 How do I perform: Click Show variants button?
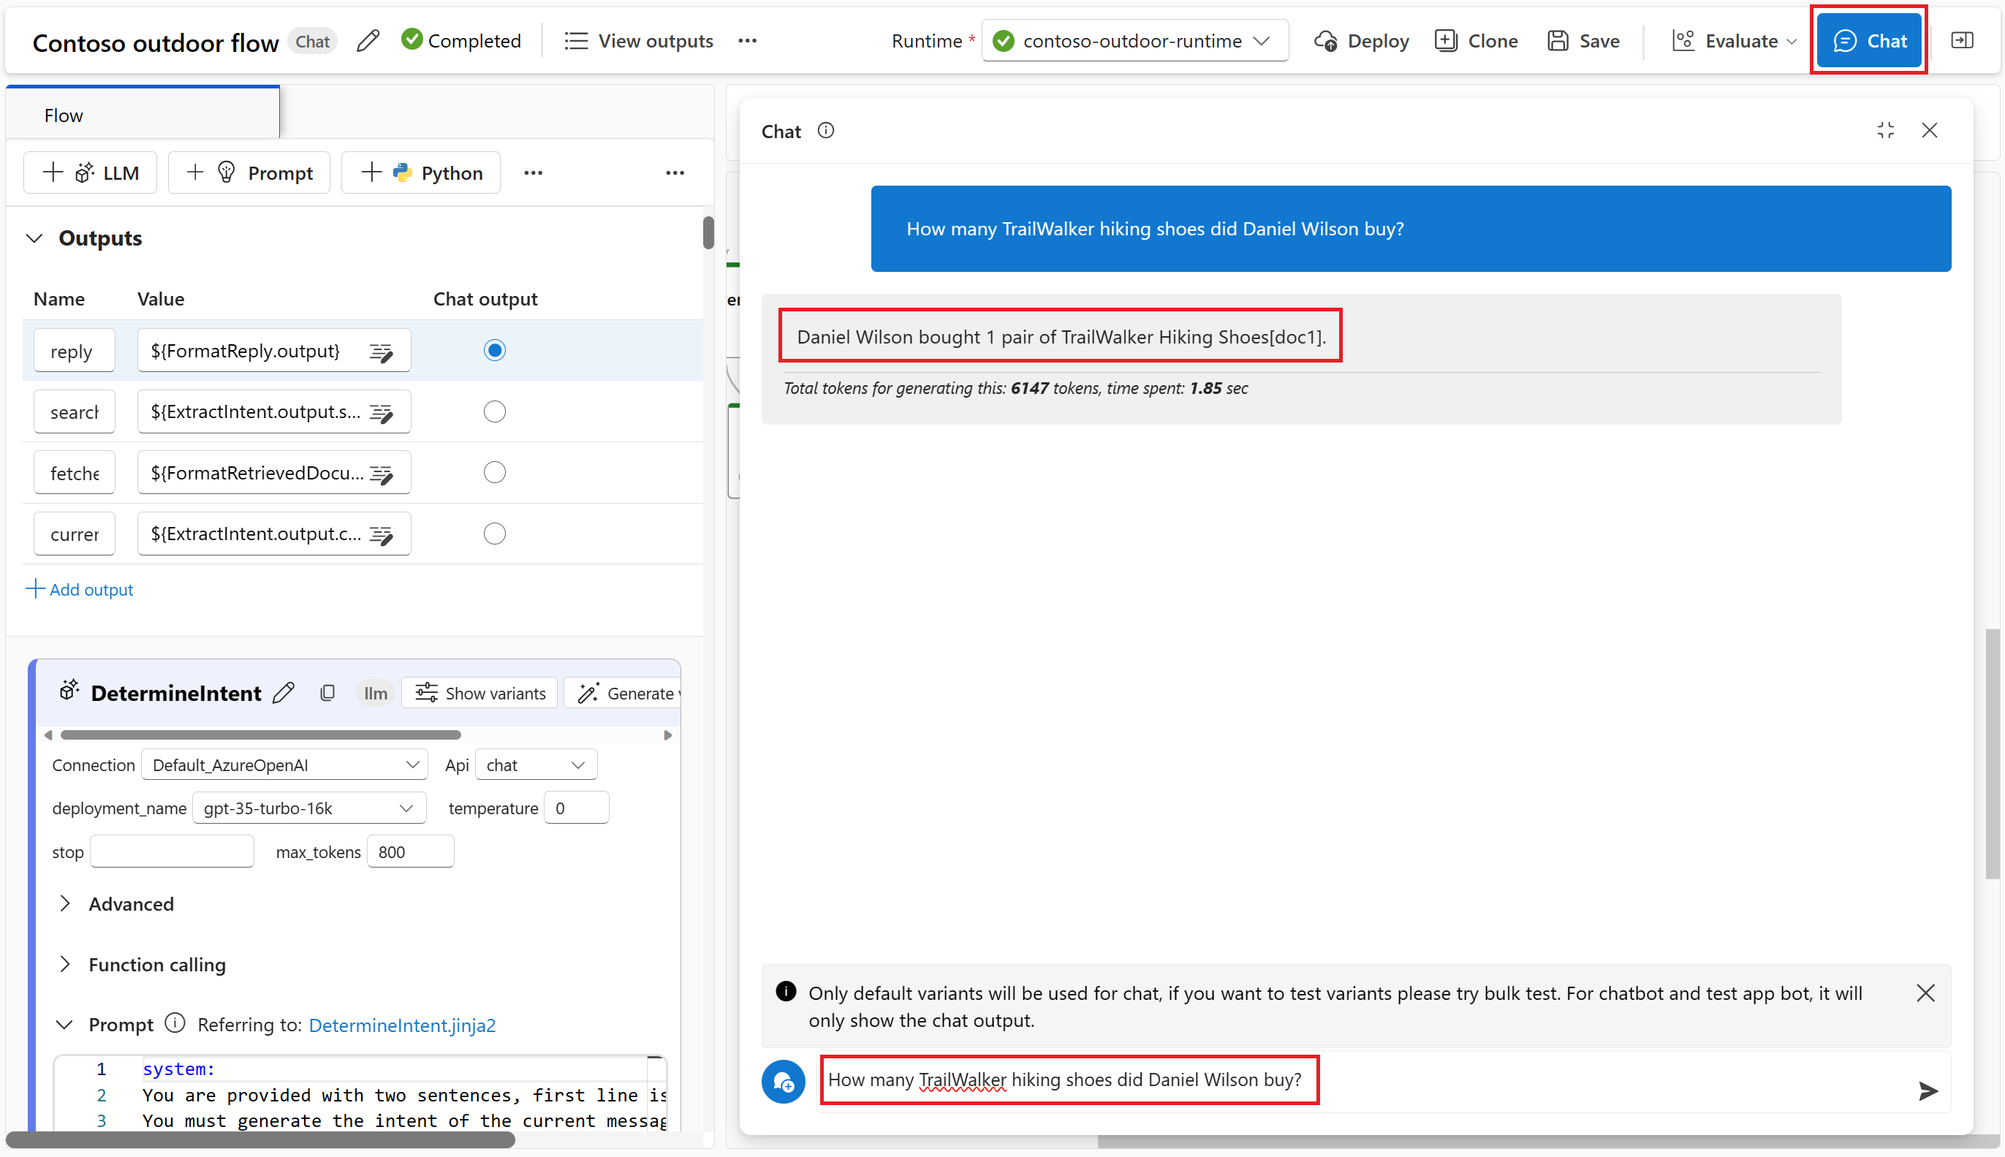coord(480,693)
